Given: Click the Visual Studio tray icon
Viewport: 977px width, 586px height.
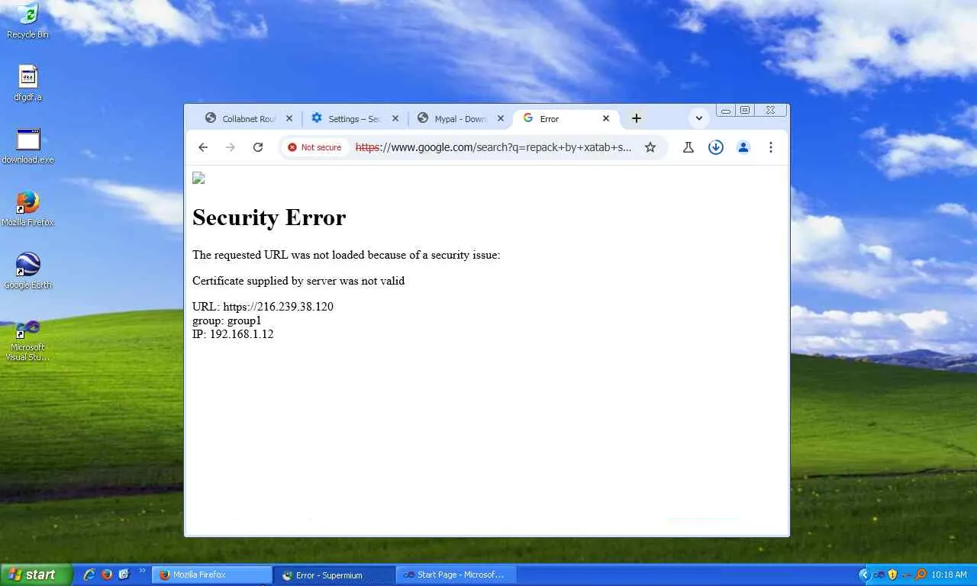Looking at the screenshot, I should 879,575.
